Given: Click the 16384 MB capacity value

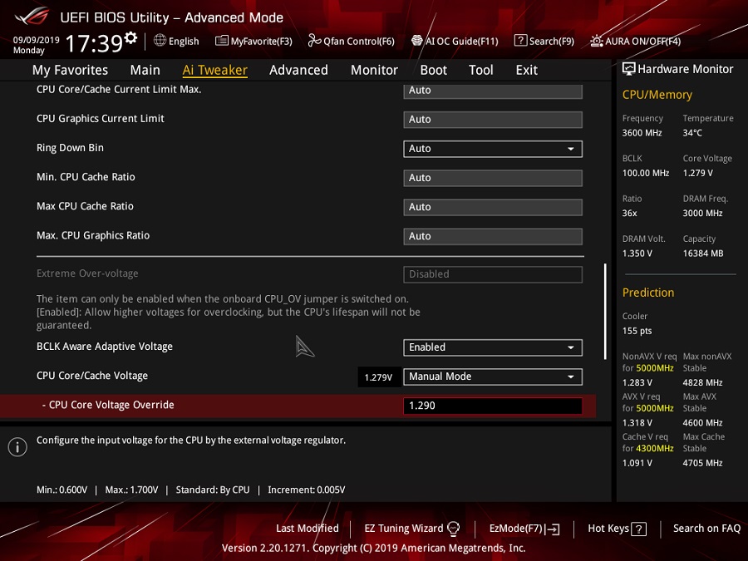Looking at the screenshot, I should [702, 253].
